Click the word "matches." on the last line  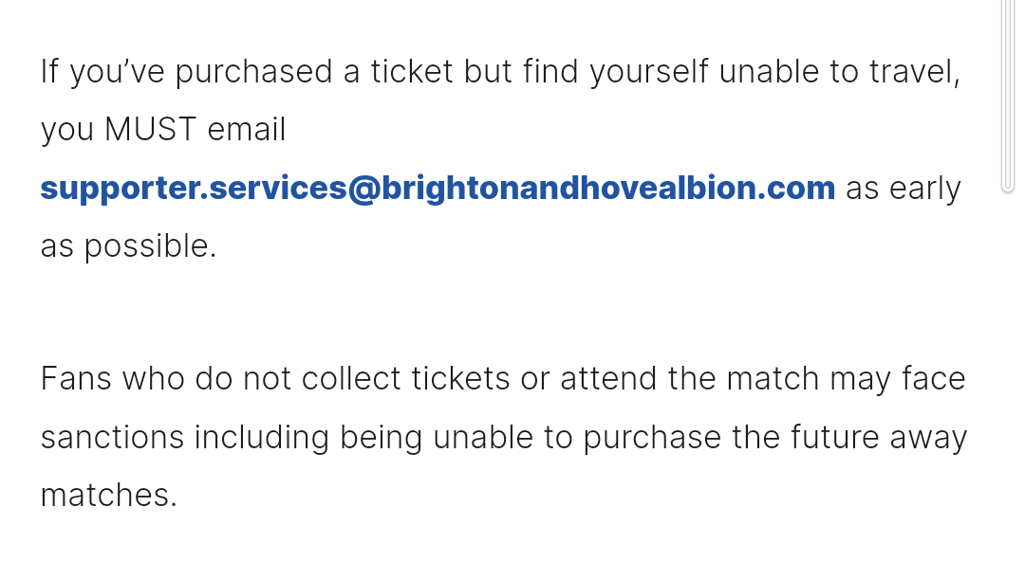(x=108, y=495)
